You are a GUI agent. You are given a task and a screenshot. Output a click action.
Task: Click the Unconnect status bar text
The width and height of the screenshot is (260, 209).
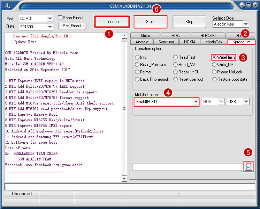[22, 194]
